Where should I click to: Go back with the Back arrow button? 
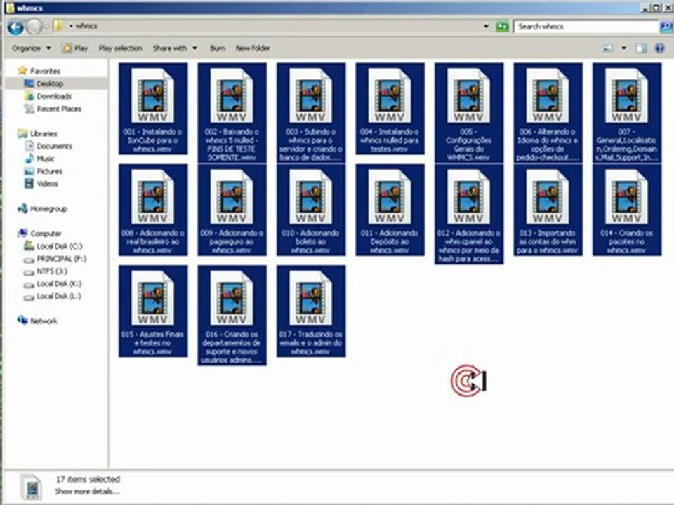coord(15,27)
